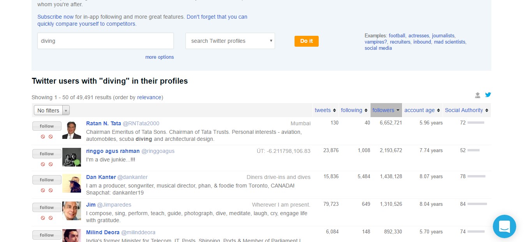Try the football example search
524x242 pixels.
pos(397,35)
